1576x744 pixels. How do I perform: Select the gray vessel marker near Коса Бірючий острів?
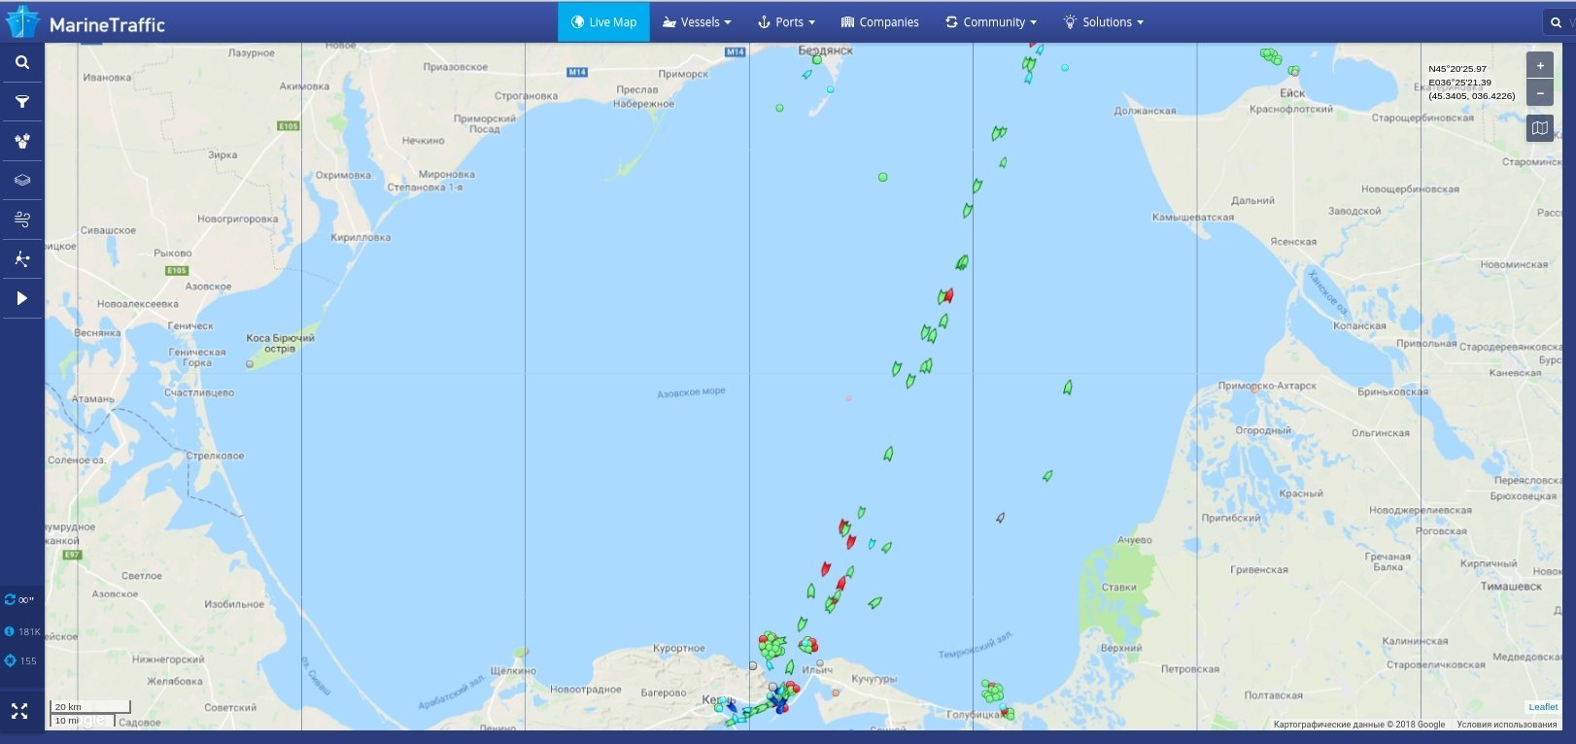[250, 364]
